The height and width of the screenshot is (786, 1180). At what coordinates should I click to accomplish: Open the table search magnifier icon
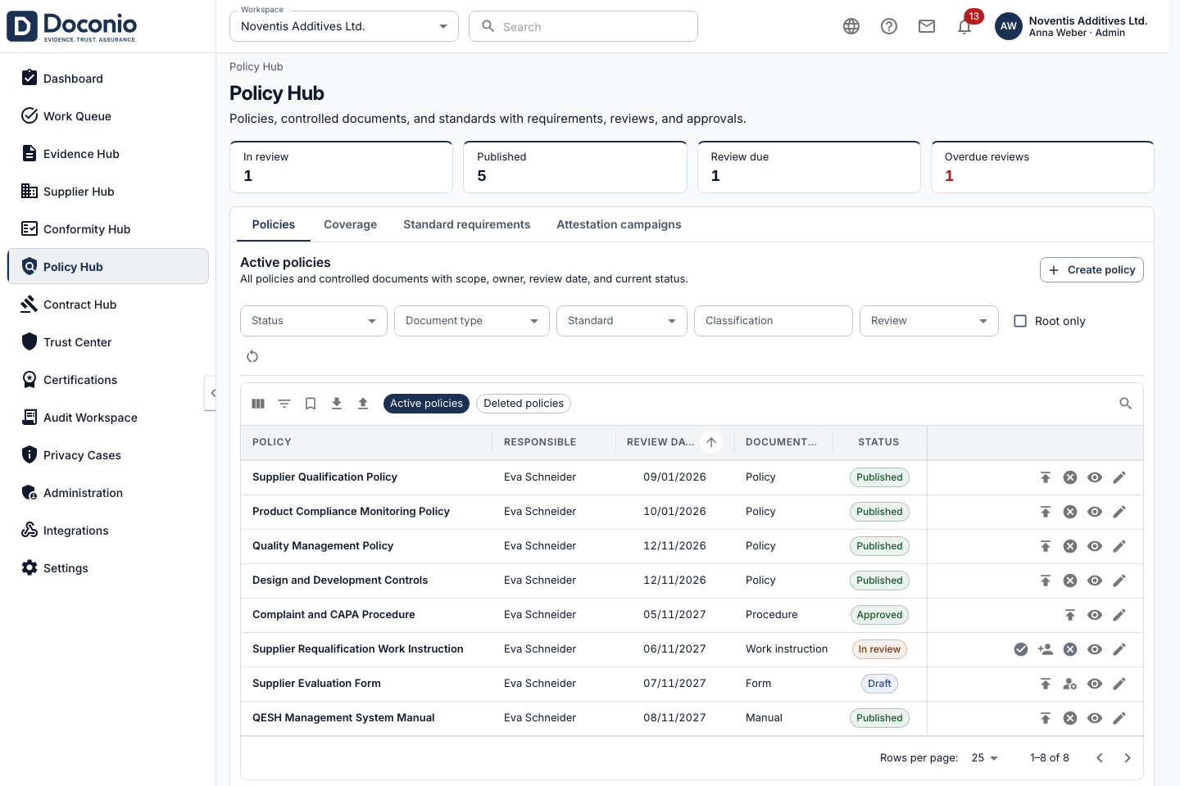1126,404
